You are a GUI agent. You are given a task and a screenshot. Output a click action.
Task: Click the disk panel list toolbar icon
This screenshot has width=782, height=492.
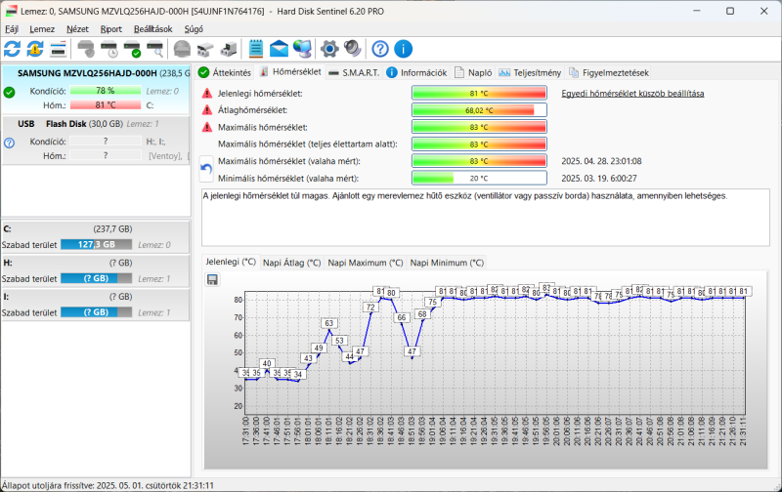click(58, 49)
